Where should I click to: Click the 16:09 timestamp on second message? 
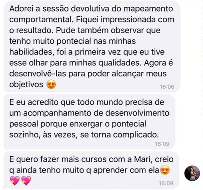point(162,144)
